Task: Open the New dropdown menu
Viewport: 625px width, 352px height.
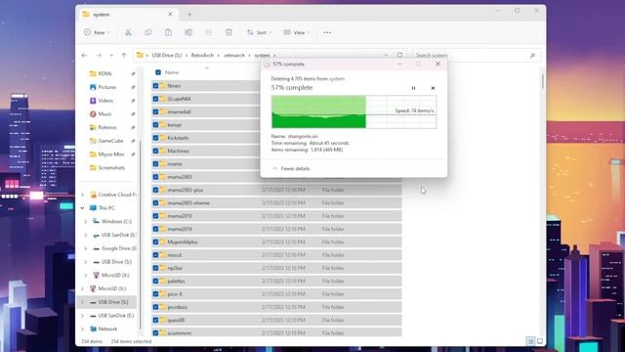Action: (x=97, y=32)
